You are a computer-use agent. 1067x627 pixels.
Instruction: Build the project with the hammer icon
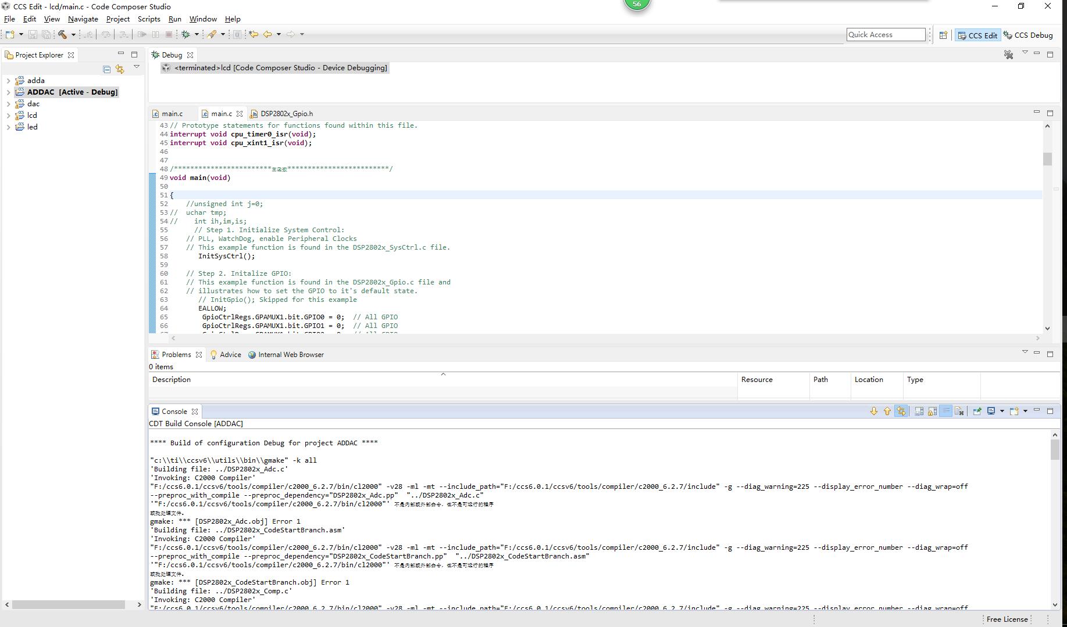click(x=62, y=34)
